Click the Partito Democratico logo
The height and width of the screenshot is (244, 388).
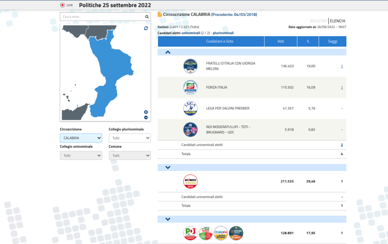(x=190, y=233)
